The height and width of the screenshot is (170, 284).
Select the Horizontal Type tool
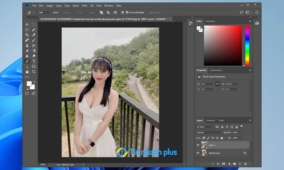tap(34, 61)
